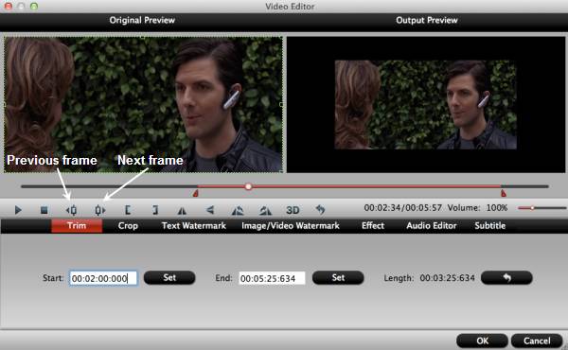The height and width of the screenshot is (350, 568).
Task: Open the Subtitle tab
Action: tap(490, 226)
